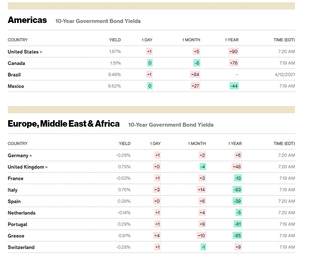Click the Americas section heading

27,20
